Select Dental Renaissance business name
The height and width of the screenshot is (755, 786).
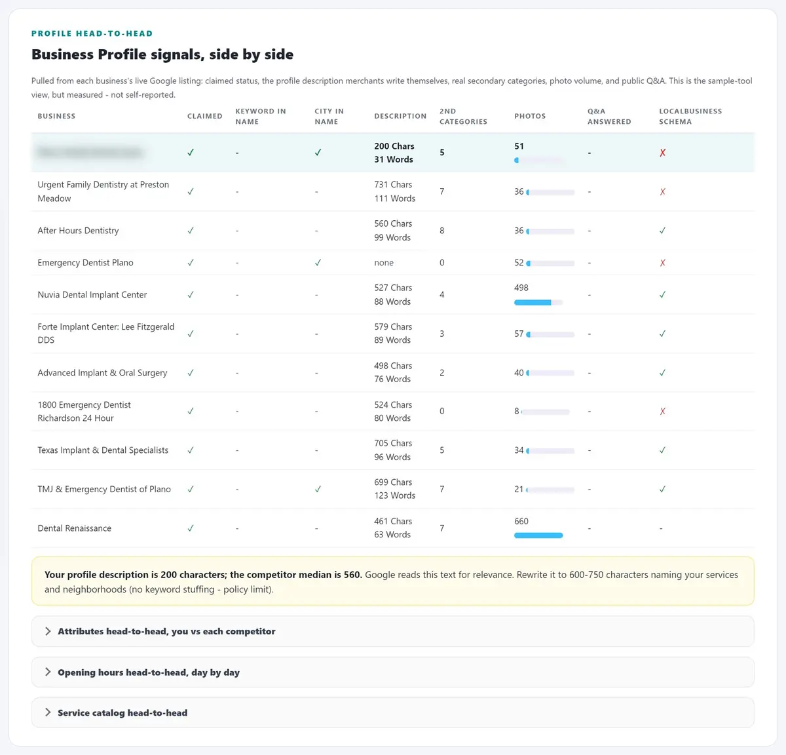[74, 528]
